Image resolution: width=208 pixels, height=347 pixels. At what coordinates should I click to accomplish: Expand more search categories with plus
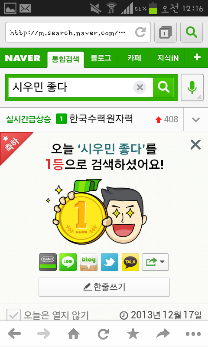pyautogui.click(x=197, y=57)
